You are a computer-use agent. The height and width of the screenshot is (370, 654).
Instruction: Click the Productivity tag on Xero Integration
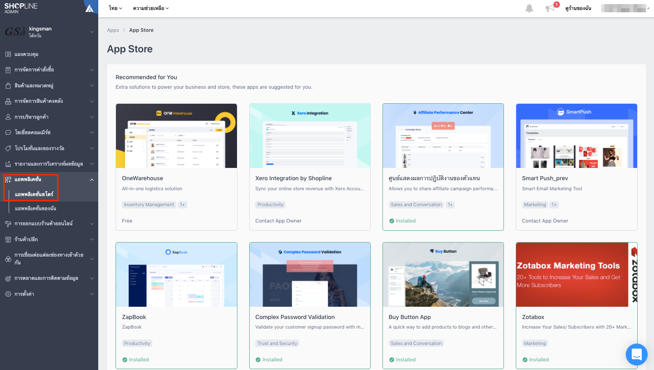click(270, 205)
